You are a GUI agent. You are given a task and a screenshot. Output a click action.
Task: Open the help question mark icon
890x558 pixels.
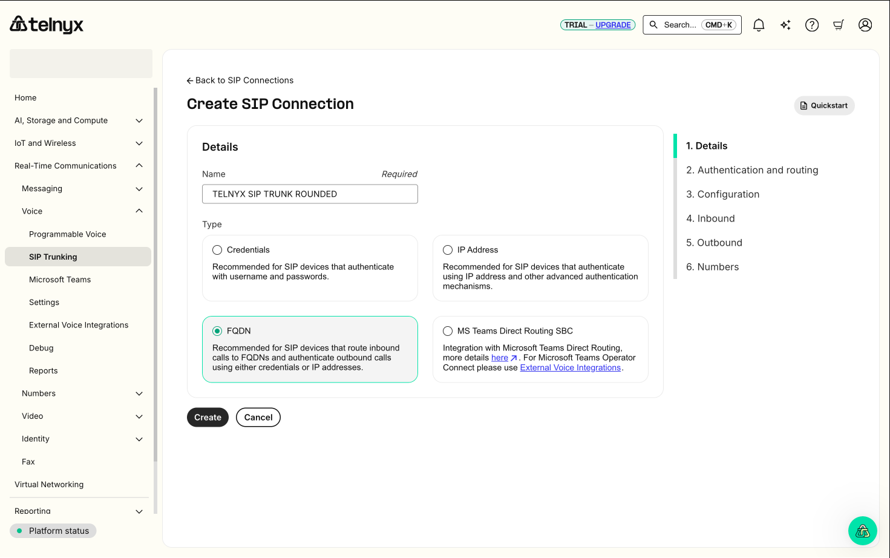pos(812,25)
